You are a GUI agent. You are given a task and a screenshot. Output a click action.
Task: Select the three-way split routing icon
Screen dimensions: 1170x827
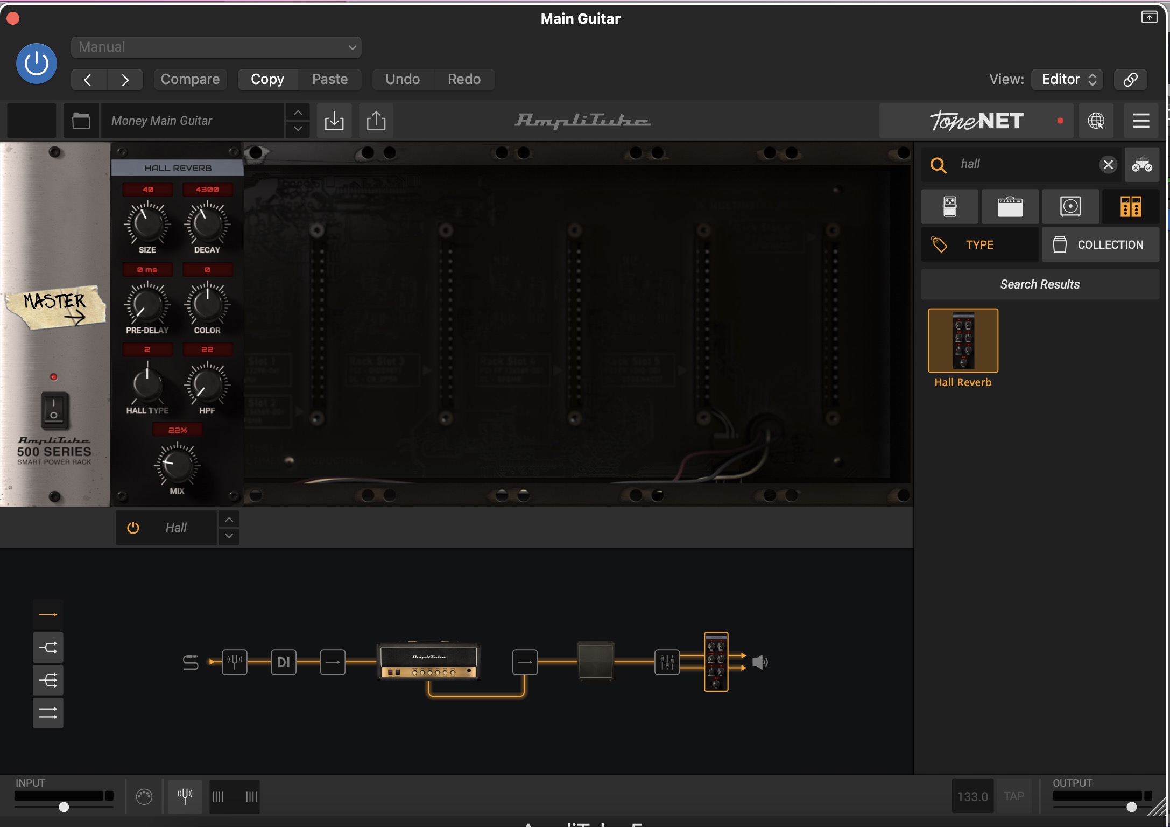click(48, 680)
